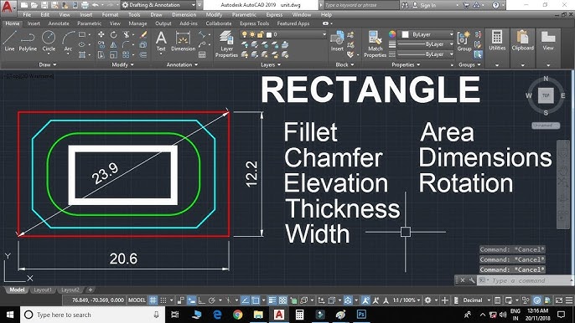Toggle the drawing grid display in status bar

153,300
